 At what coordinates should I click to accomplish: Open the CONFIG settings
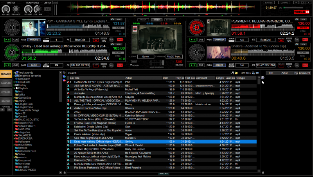(284, 3)
